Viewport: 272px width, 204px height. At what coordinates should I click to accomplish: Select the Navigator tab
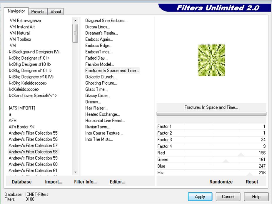pos(16,11)
